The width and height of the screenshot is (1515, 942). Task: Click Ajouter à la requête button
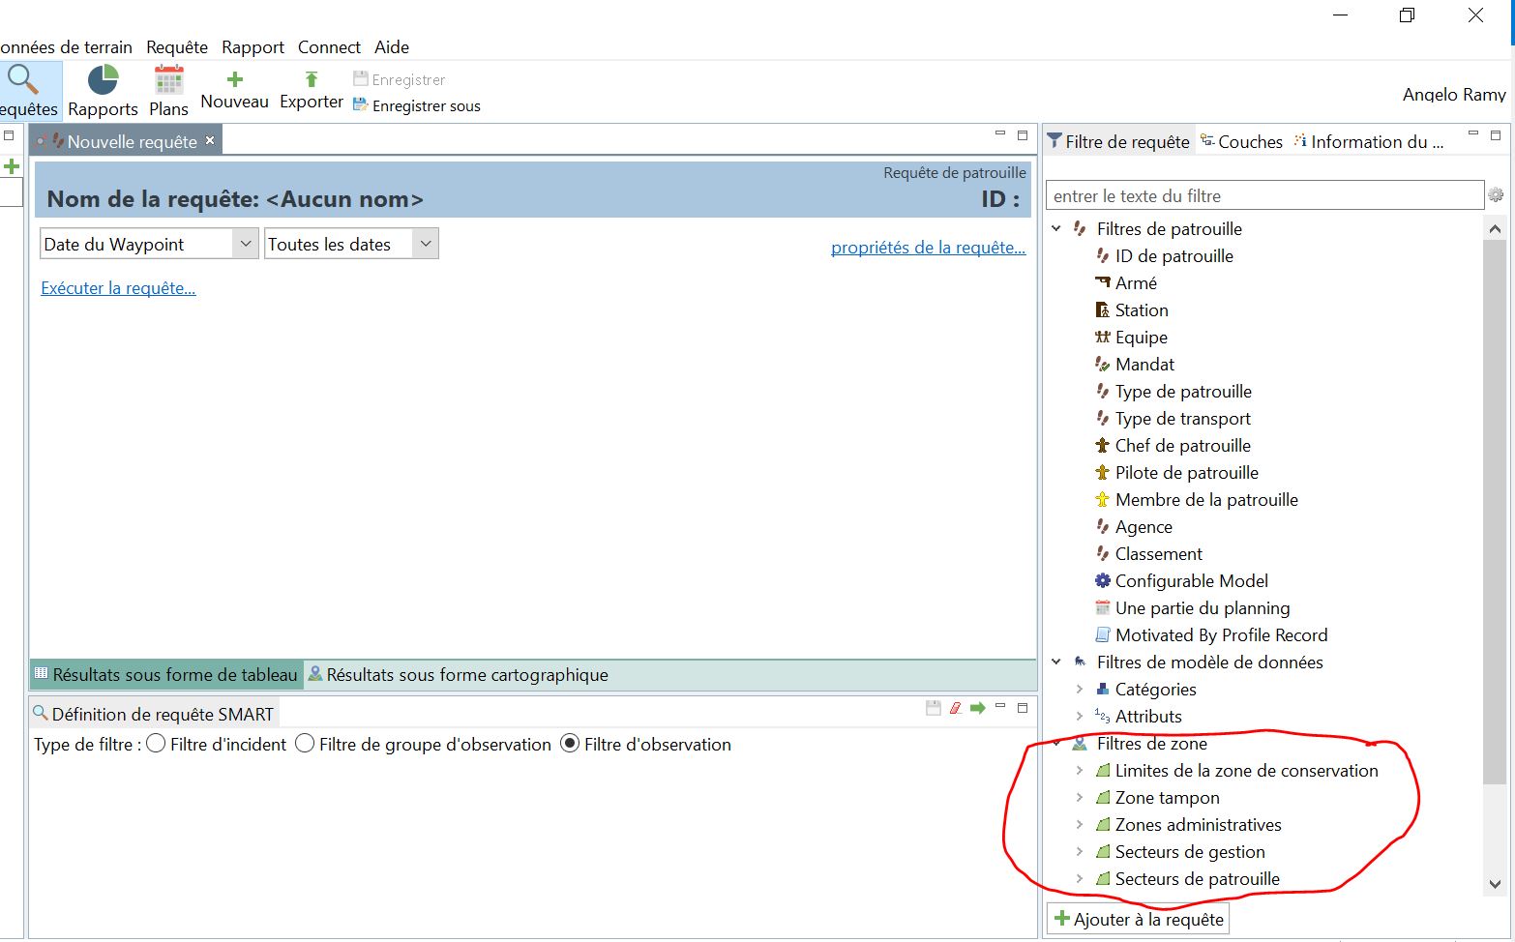[x=1138, y=920]
